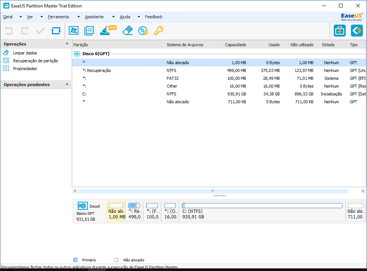The height and width of the screenshot is (271, 367).
Task: Select the Wipe data eraser toolbar icon
Action: coord(127,31)
